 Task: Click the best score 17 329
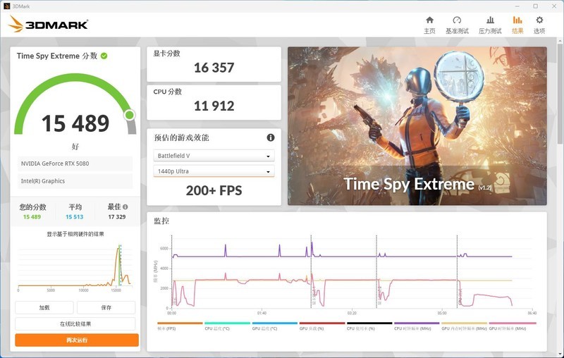coord(117,217)
